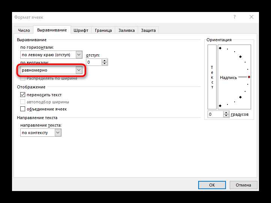Click the 'переносить текст' label
The width and height of the screenshot is (271, 203).
pos(44,95)
